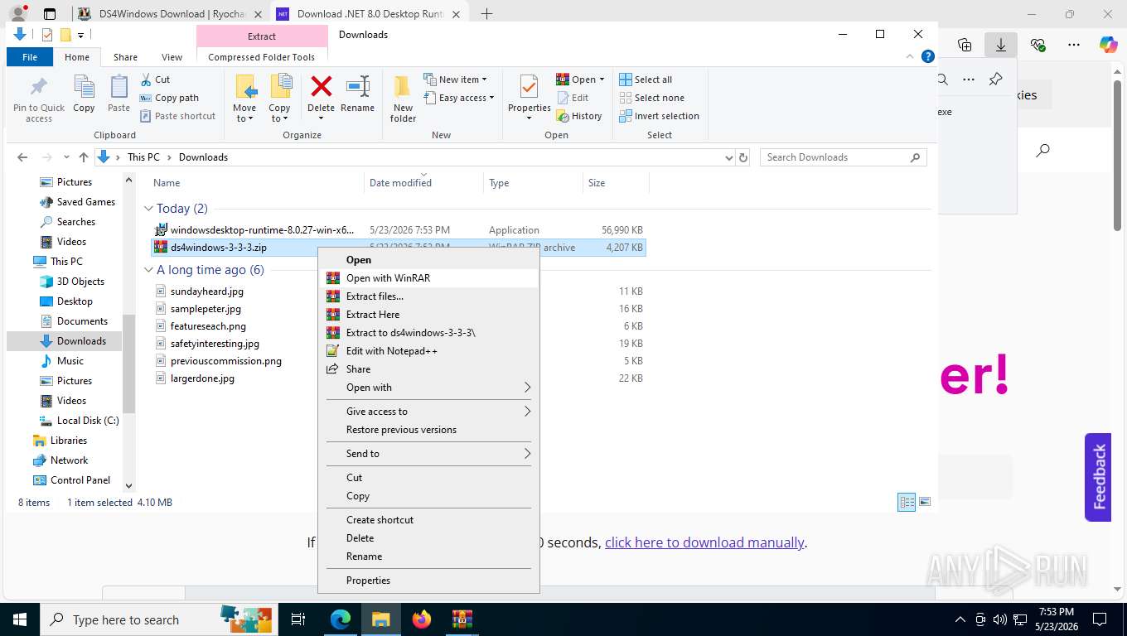Click Paste shortcut in the ribbon
This screenshot has width=1127, height=636.
(x=177, y=116)
